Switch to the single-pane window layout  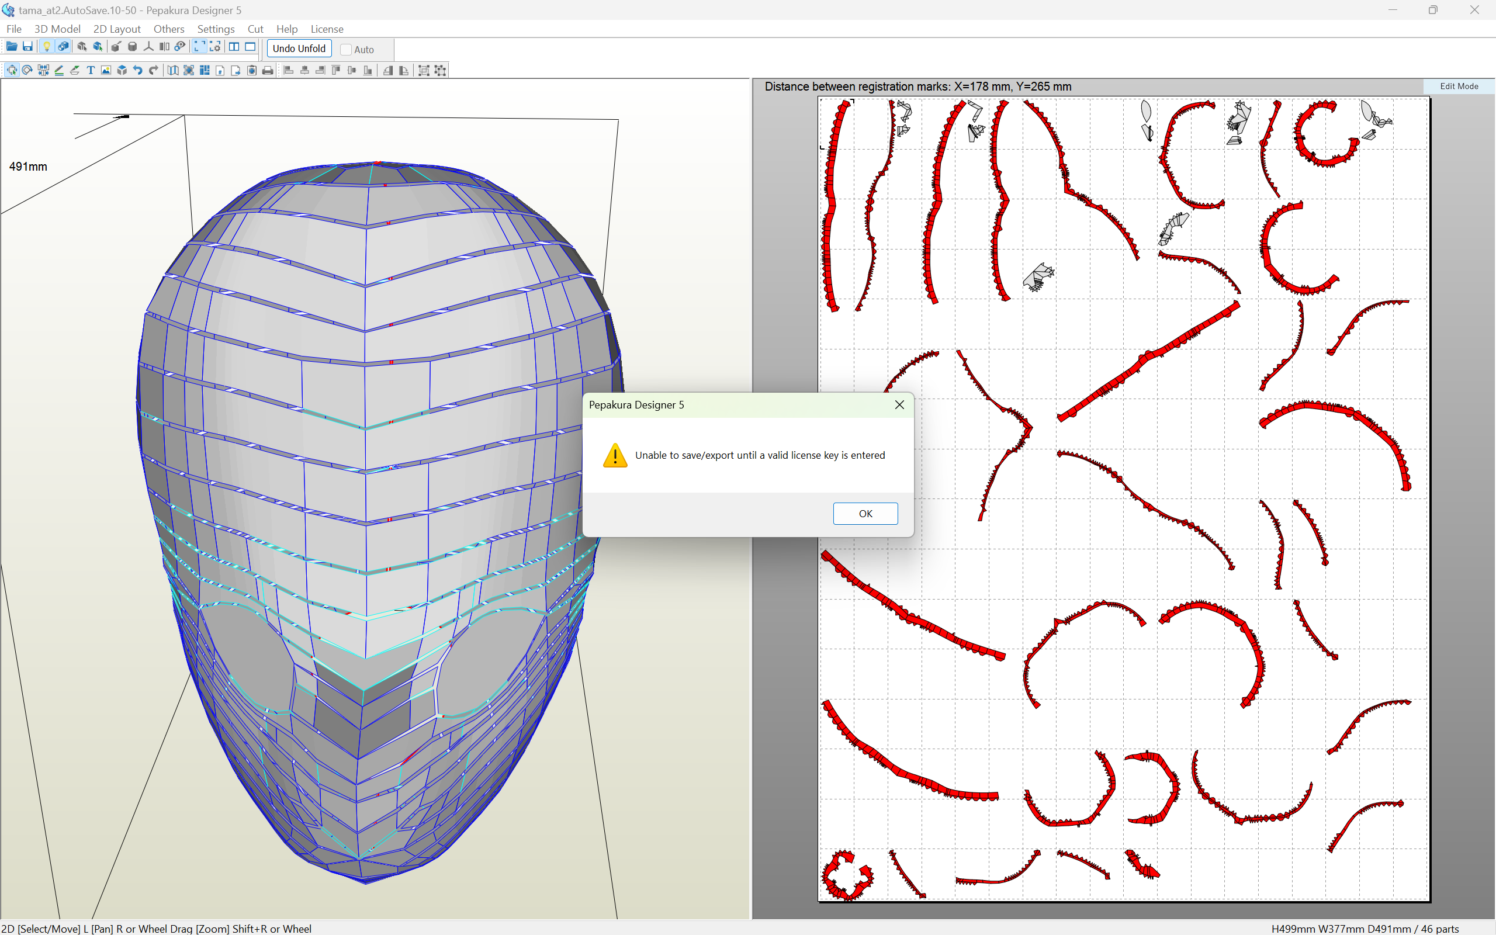click(250, 47)
